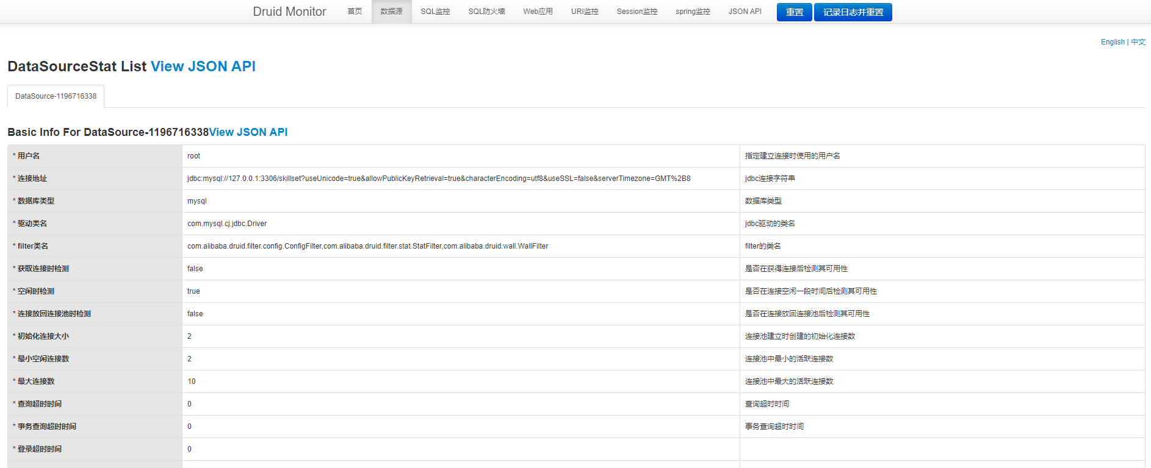The height and width of the screenshot is (468, 1151).
Task: Click description 指定建立连接时使用的用户名
Action: tap(793, 156)
